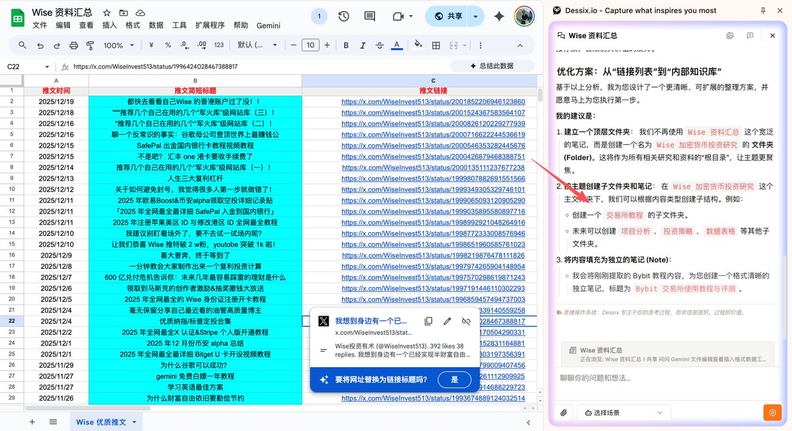Remove the link with unlink icon
This screenshot has height=431, width=792.
[x=465, y=321]
